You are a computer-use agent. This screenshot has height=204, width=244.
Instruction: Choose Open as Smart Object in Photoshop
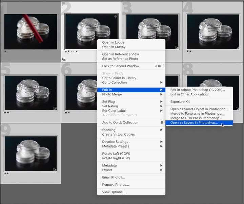coord(199,109)
